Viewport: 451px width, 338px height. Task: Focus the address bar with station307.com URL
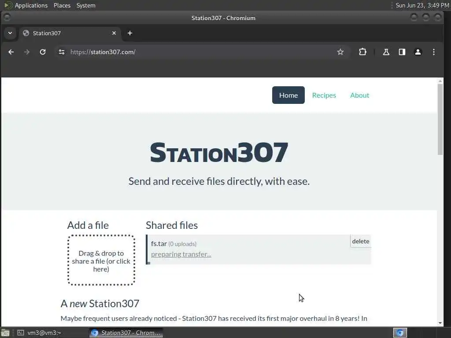(x=201, y=52)
